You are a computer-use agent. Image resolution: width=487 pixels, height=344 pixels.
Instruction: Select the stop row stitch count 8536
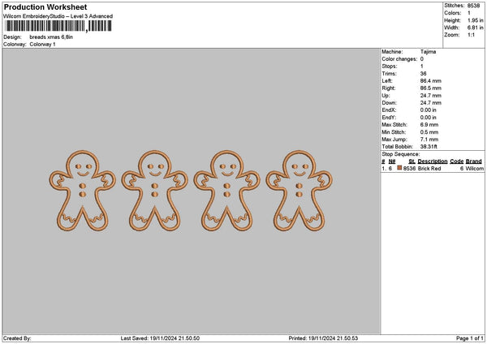click(x=409, y=168)
